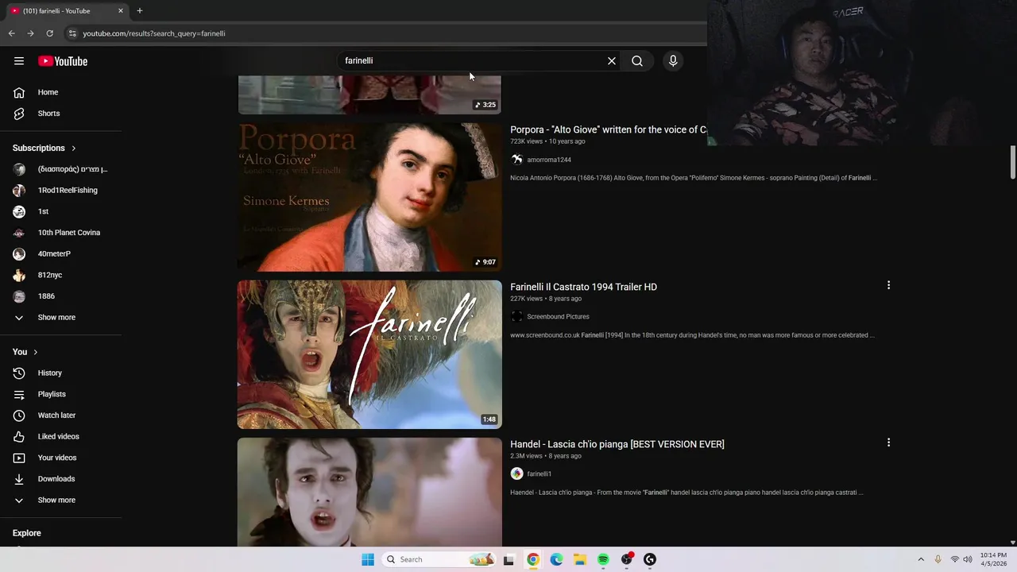Screen dimensions: 1017x572
Task: Open the YouTube hamburger guide menu
Action: 19,61
